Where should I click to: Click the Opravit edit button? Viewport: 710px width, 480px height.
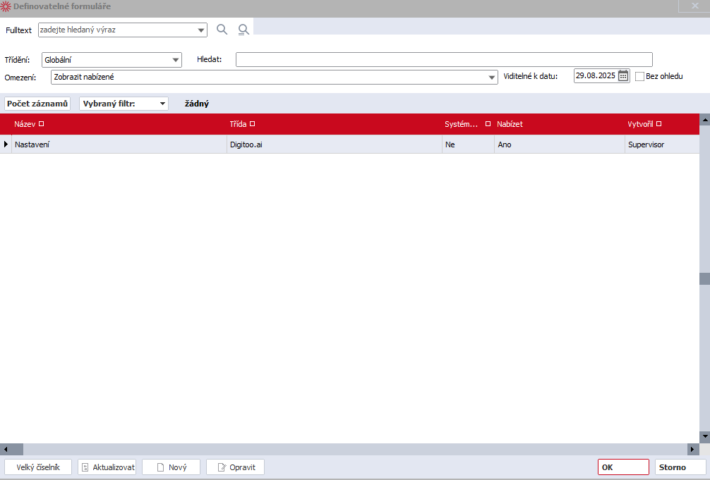[235, 467]
